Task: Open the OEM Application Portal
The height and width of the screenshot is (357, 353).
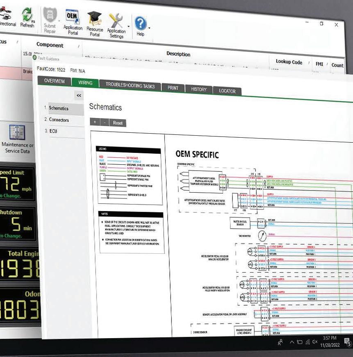Action: [73, 22]
